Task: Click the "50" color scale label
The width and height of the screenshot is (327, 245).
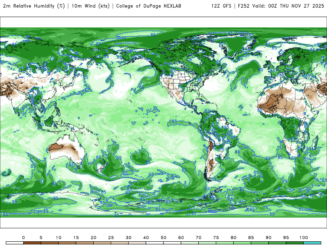Action: coord(163,238)
